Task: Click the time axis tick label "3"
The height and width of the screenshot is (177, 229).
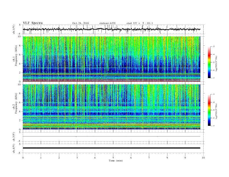Action: [x=77, y=158]
